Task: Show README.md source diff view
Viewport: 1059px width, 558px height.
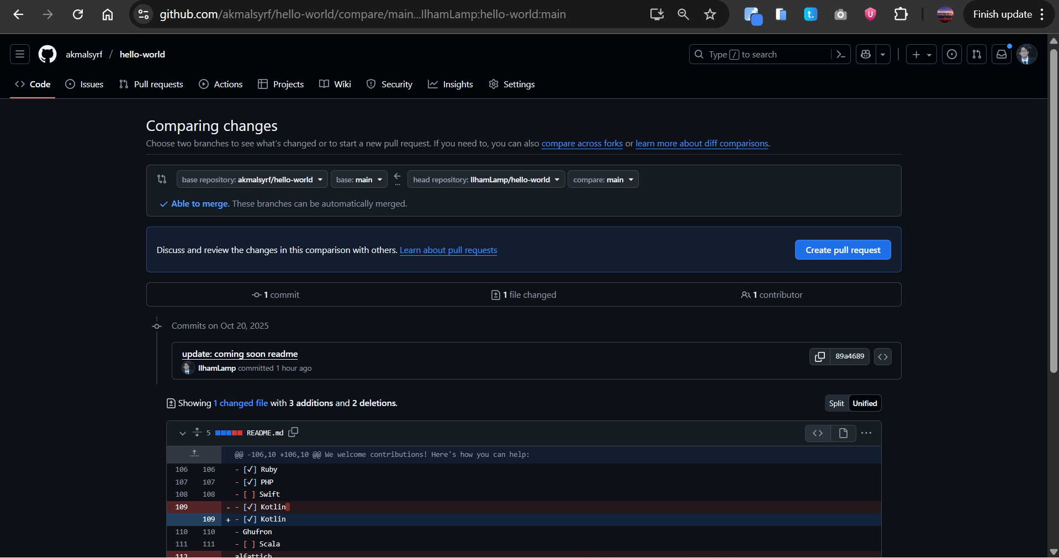Action: 818,433
